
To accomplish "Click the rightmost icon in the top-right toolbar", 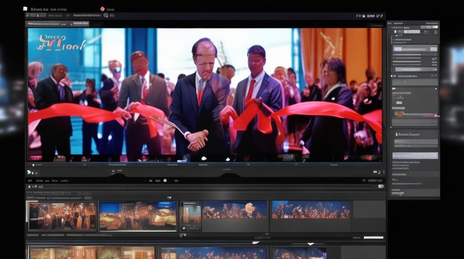I will 381,16.
